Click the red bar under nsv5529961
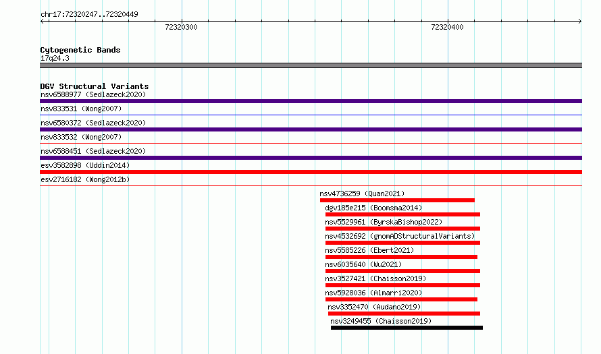Screen dimensions: 601x354 coord(402,229)
